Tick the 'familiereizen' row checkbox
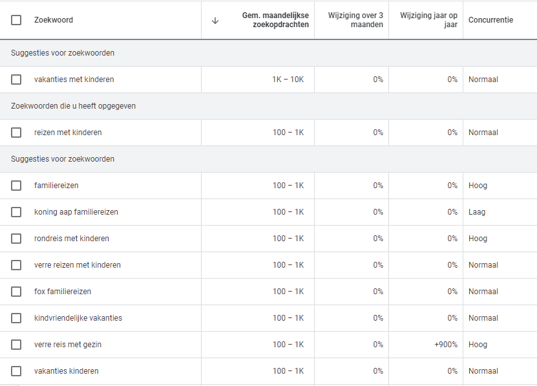Screen dimensions: 537x386 (x=16, y=186)
